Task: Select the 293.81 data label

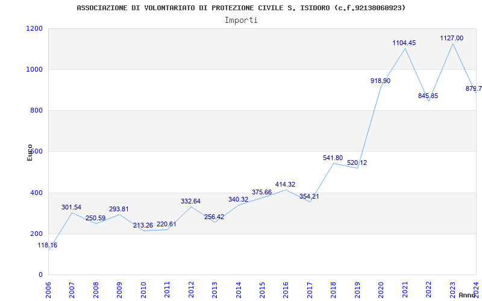Action: [119, 209]
